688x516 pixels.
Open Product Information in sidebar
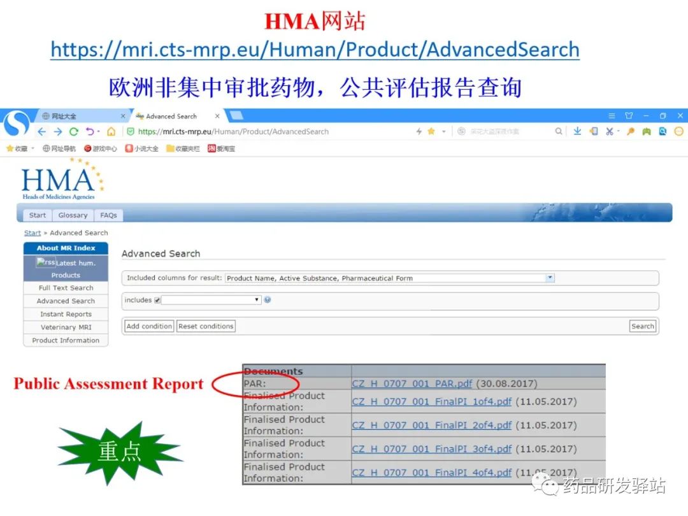[66, 340]
